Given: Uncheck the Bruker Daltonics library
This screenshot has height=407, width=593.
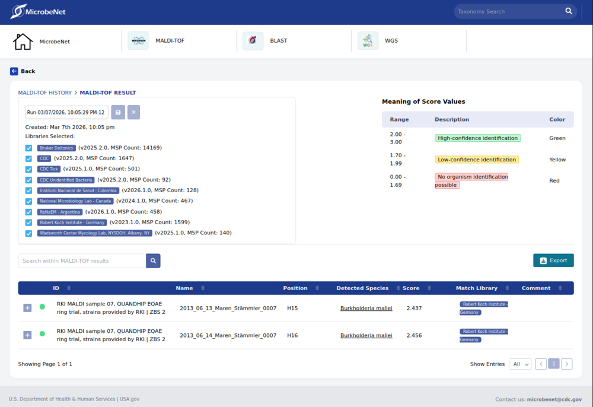Looking at the screenshot, I should point(28,148).
